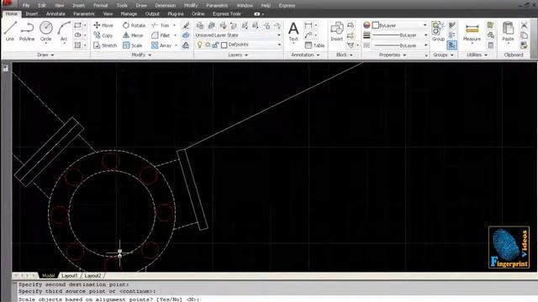Expand the Annotation panel

[305, 55]
